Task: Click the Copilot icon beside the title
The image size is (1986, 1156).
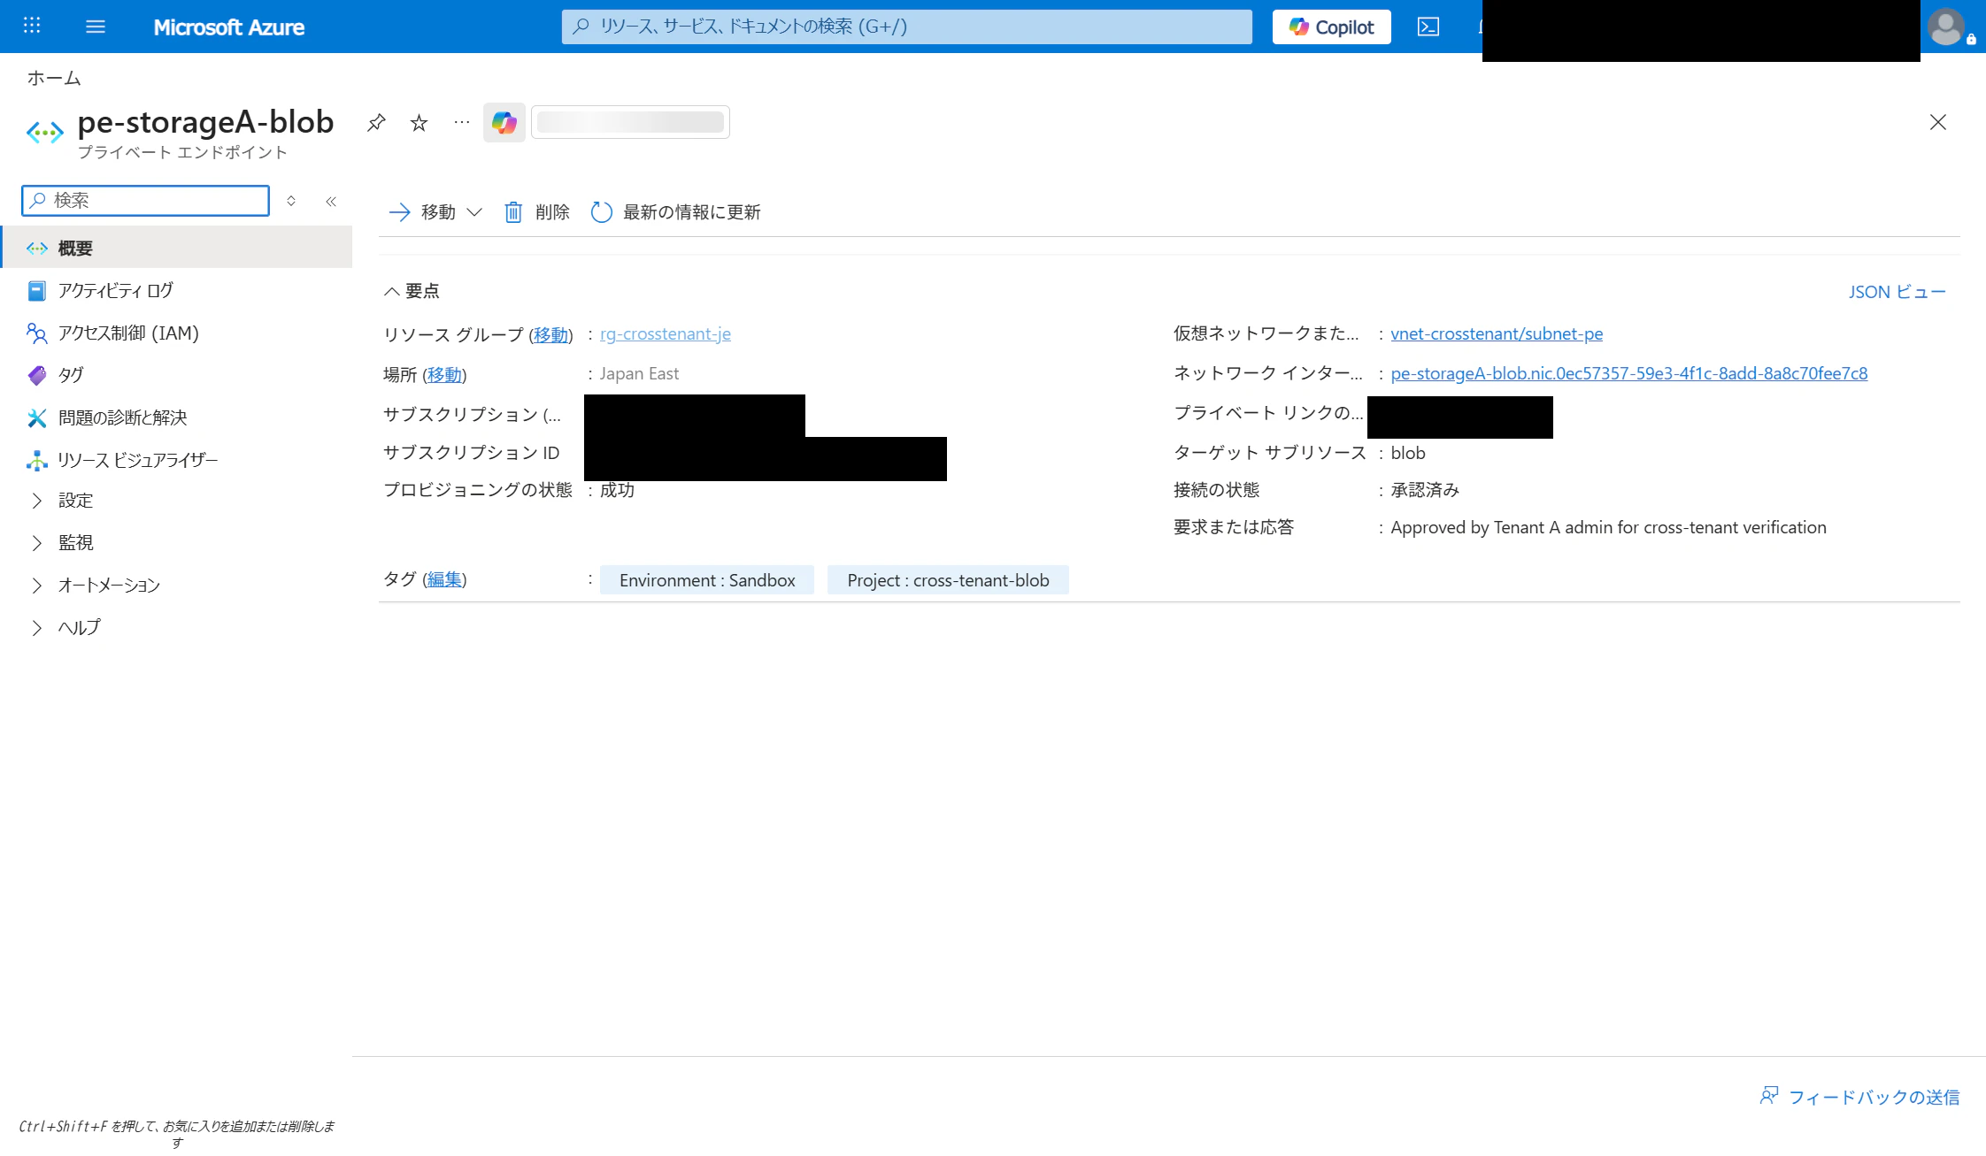Action: click(x=504, y=122)
